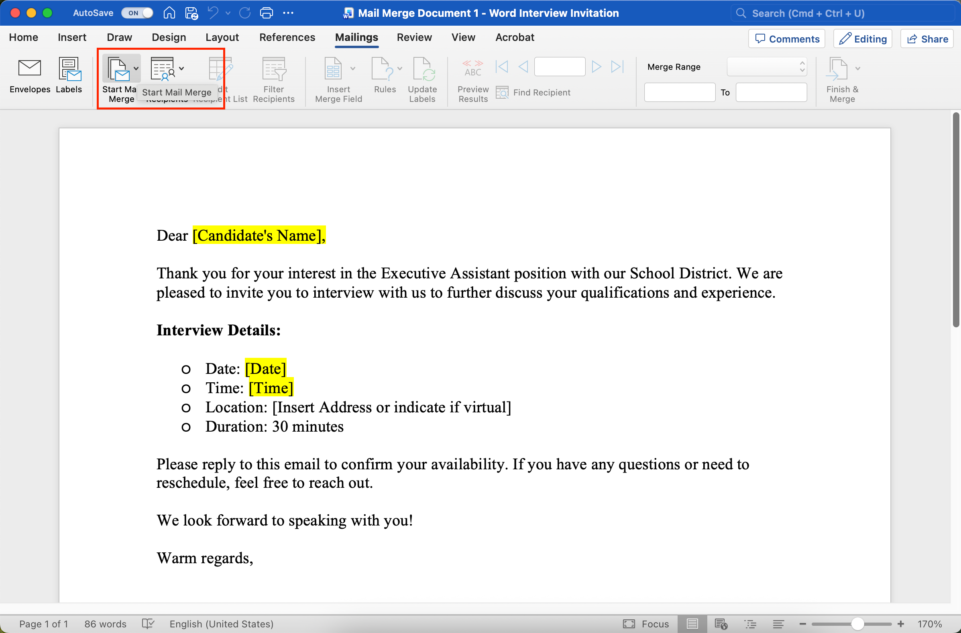Click the Labels icon

pyautogui.click(x=69, y=69)
